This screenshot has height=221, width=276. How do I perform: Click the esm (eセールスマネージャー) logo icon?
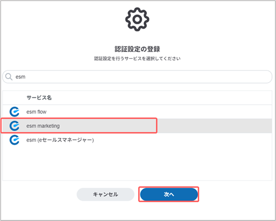coord(14,140)
